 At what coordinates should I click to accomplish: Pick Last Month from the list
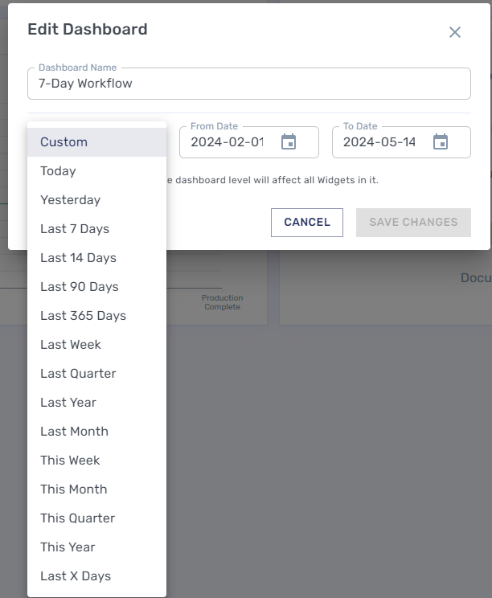74,432
